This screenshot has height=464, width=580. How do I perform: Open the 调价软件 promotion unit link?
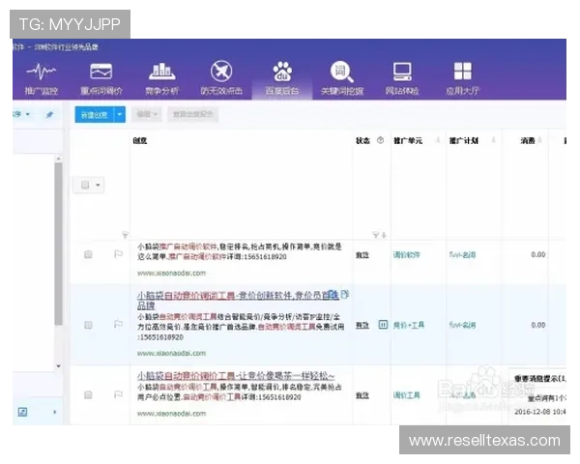(407, 255)
